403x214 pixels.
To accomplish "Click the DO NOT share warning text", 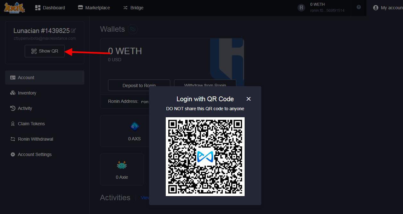I will (205, 109).
